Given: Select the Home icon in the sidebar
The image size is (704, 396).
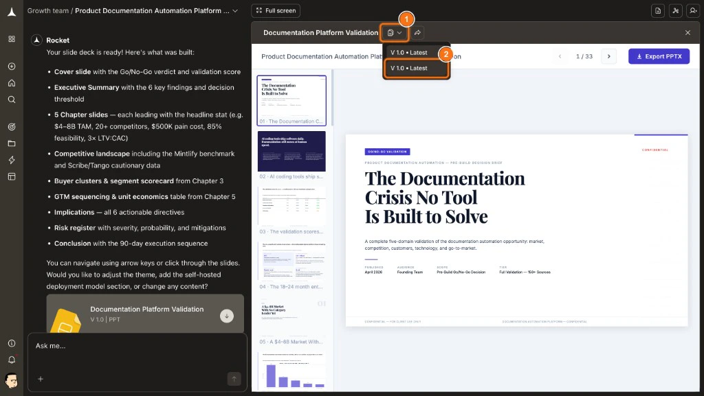Looking at the screenshot, I should point(11,83).
